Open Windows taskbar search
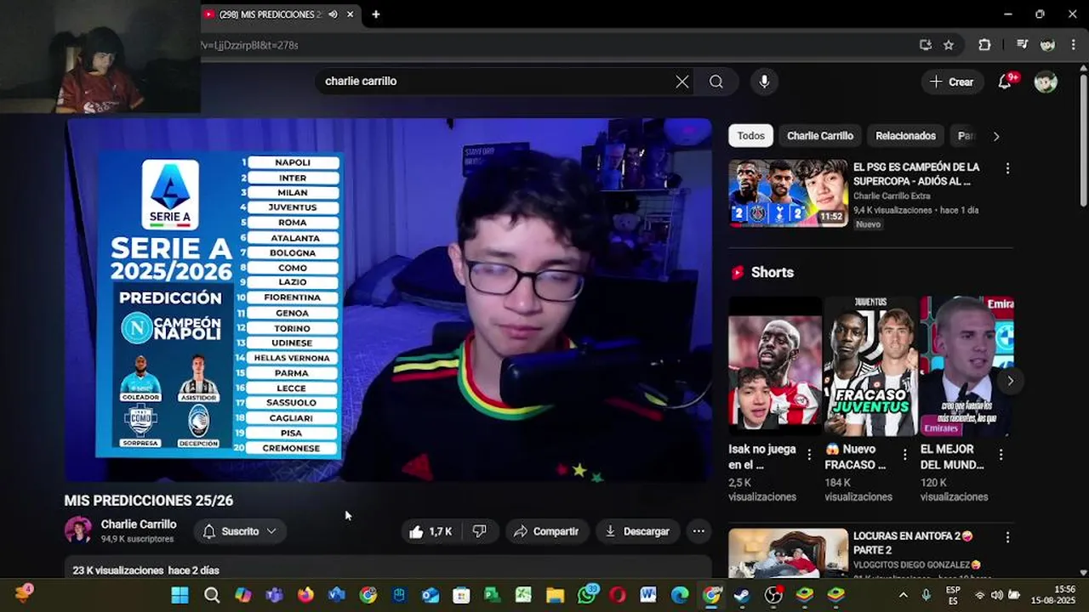Viewport: 1089px width, 612px height. (212, 595)
